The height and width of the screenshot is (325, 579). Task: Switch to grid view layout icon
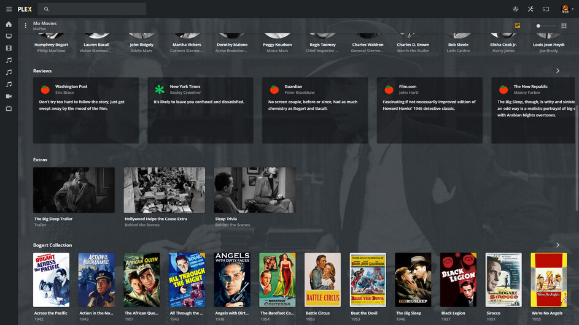point(564,26)
